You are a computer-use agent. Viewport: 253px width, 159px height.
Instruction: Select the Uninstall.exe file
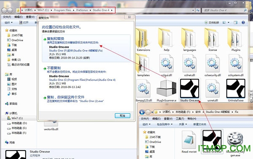click(236, 91)
